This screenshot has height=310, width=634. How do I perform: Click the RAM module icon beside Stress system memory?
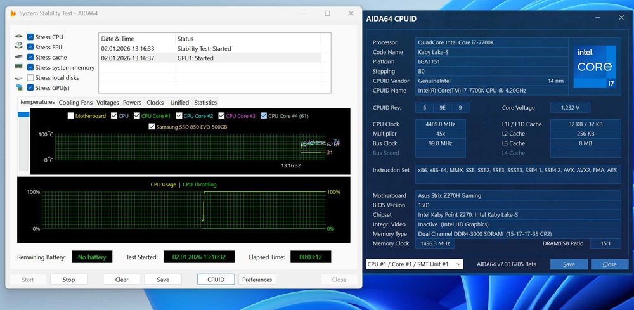[x=18, y=67]
